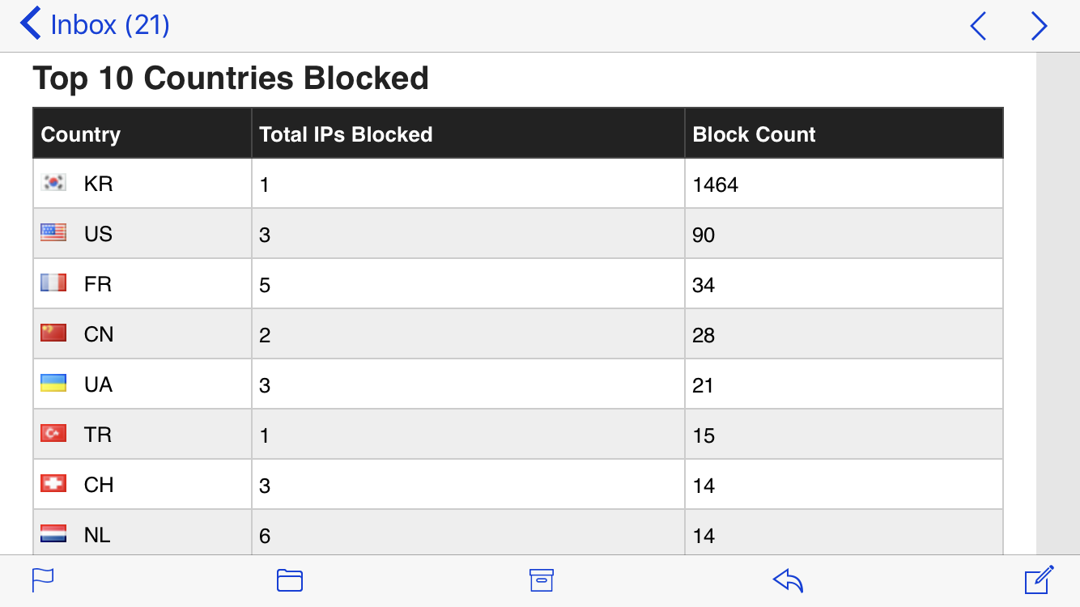Click the Ukraine flag icon
1080x607 pixels.
tap(53, 384)
